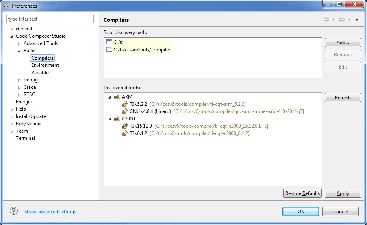This screenshot has height=225, width=367.
Task: Click the TI v5.2.2 compiler icon
Action: tap(124, 104)
